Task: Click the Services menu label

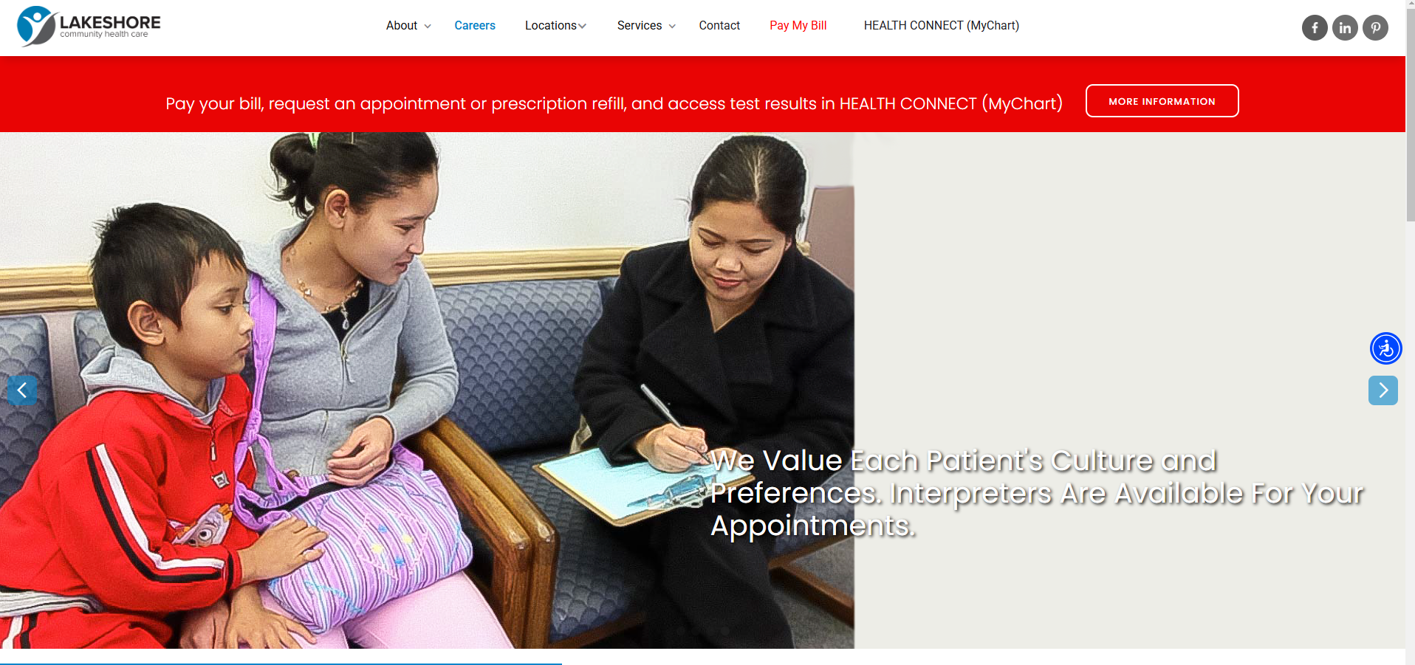Action: (640, 26)
